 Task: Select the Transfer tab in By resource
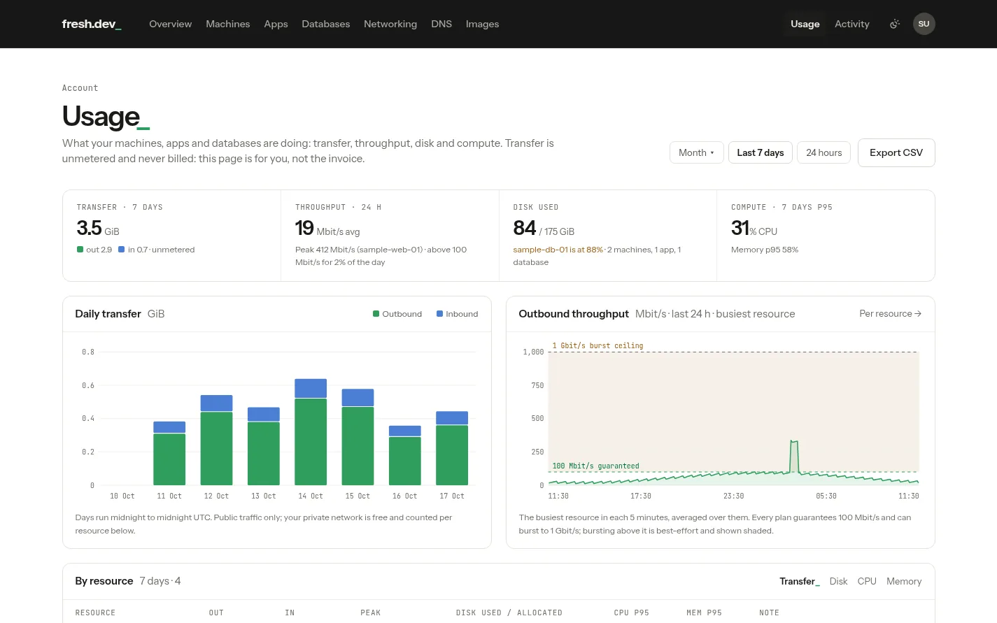(800, 581)
